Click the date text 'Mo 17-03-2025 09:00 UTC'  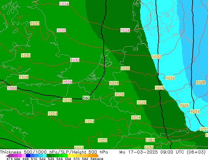pyautogui.click(x=152, y=152)
